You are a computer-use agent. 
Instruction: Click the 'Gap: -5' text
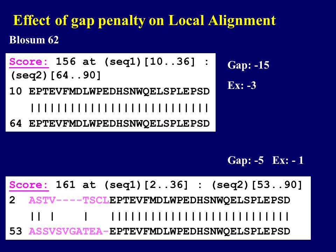coord(246,160)
